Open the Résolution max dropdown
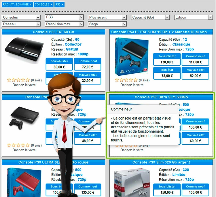 [x=64, y=24]
